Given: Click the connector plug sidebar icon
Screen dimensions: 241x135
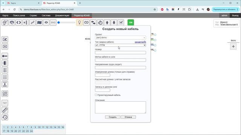Looking at the screenshot, I should click(x=5, y=56).
